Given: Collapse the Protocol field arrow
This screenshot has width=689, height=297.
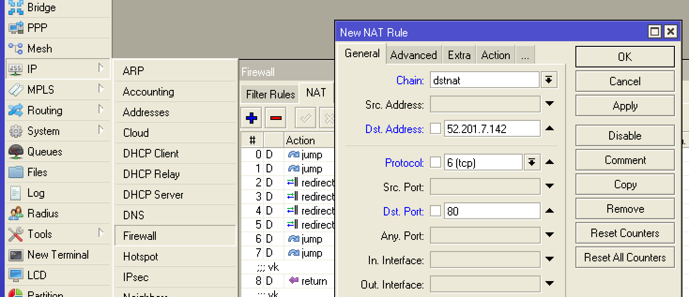Looking at the screenshot, I should click(x=550, y=163).
